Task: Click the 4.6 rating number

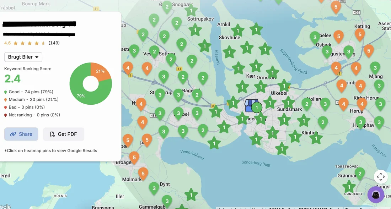Action: 7,43
